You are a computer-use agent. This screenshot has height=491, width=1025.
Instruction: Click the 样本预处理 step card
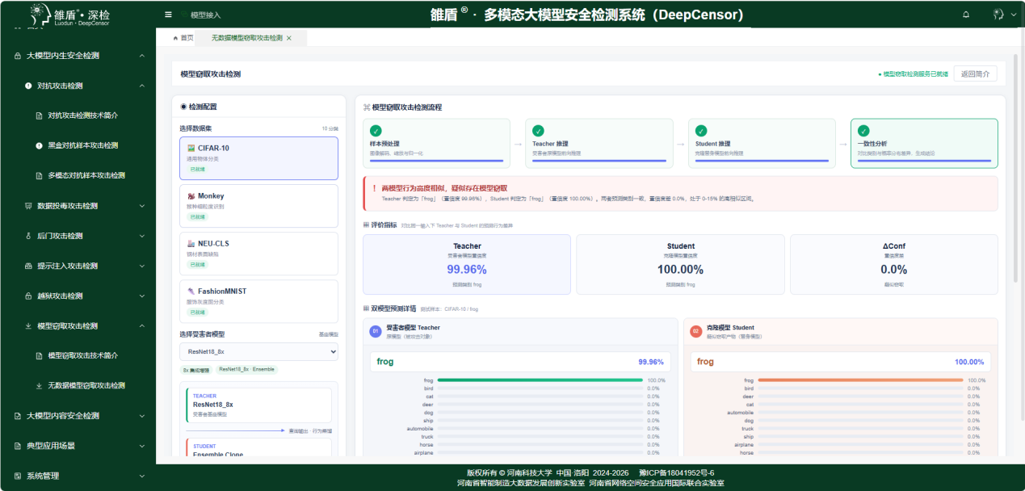click(x=437, y=143)
